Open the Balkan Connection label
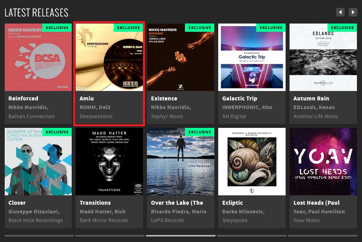 coord(31,116)
